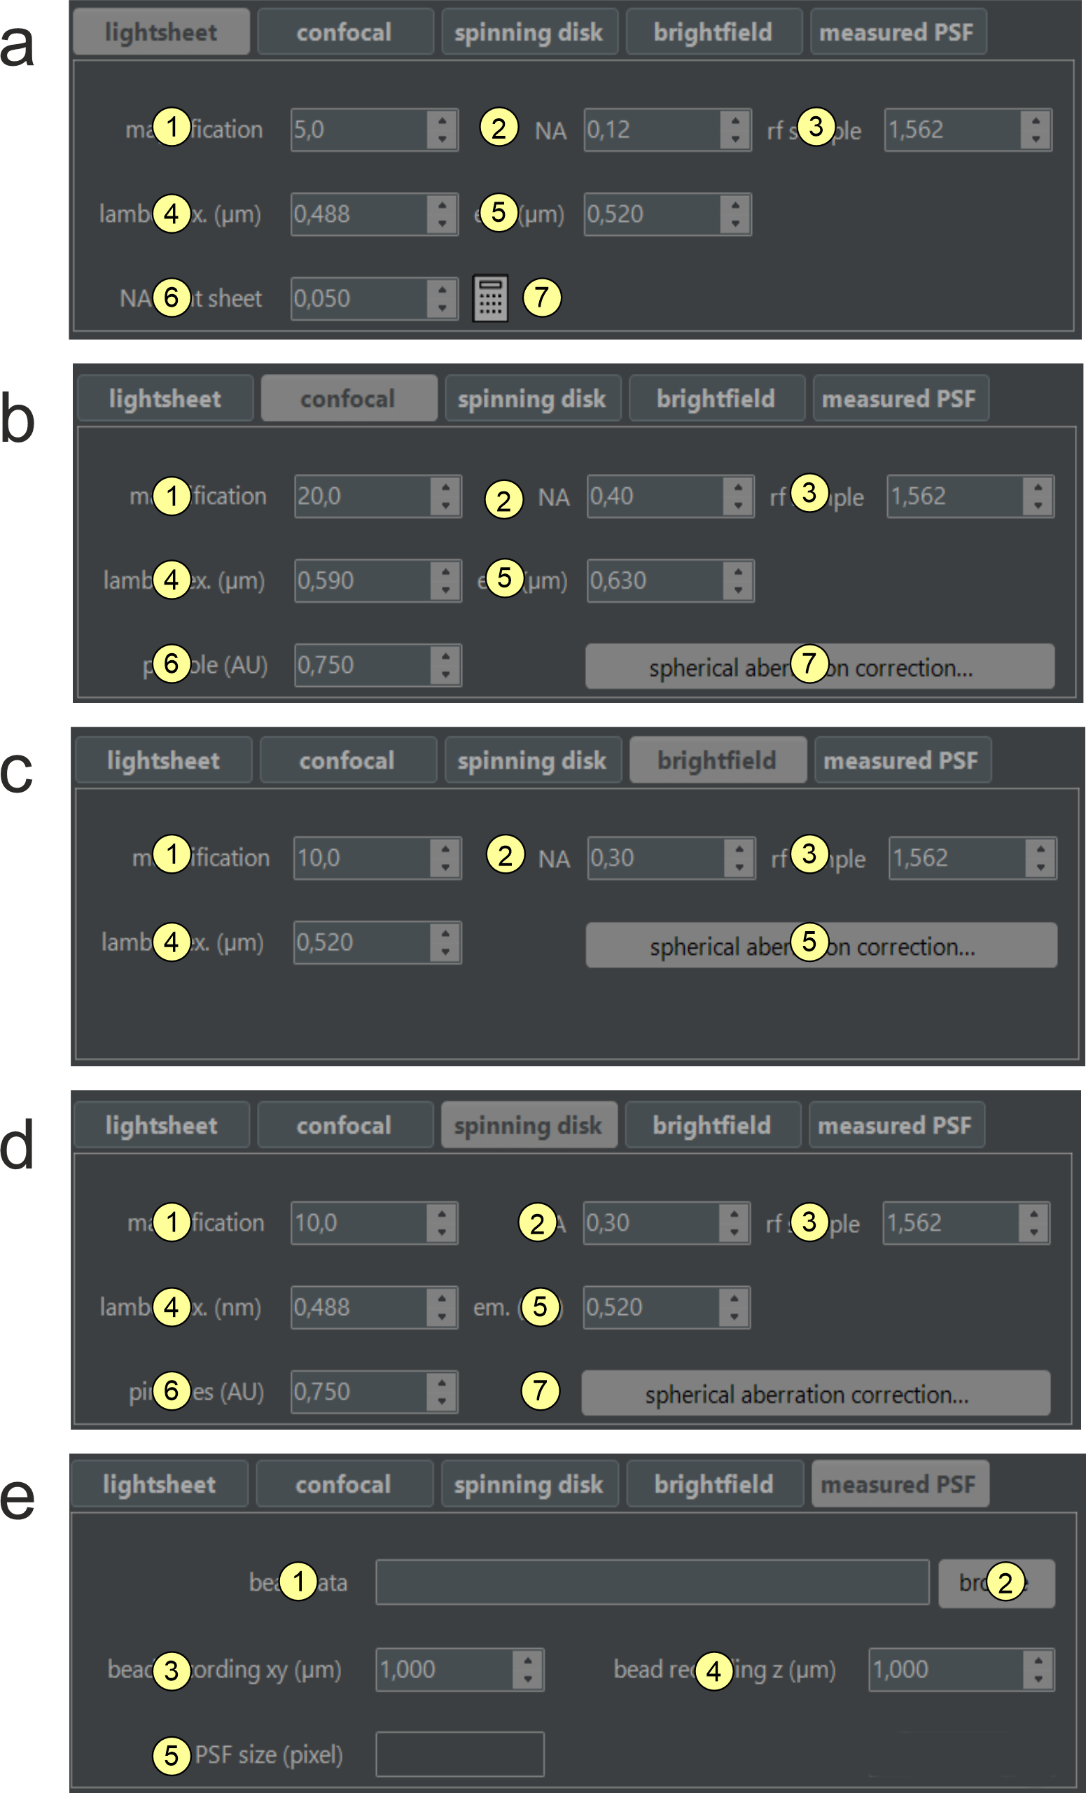The height and width of the screenshot is (1793, 1086).
Task: Increase lightsheet magnification 5,0 with up arrow
Action: click(x=443, y=121)
